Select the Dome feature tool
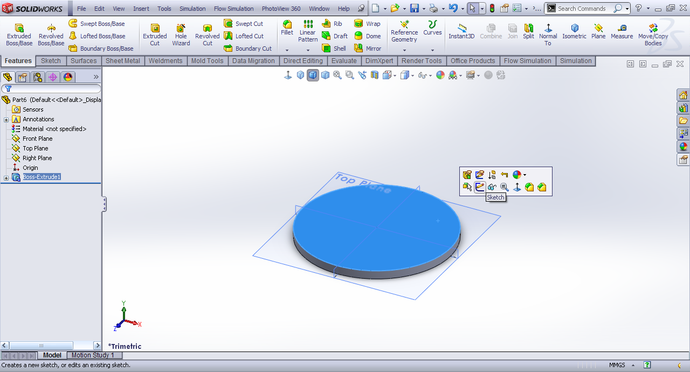This screenshot has width=690, height=372. (x=368, y=36)
